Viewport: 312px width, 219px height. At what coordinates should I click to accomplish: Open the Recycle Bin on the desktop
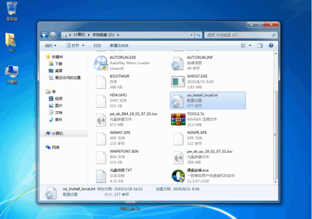click(12, 8)
